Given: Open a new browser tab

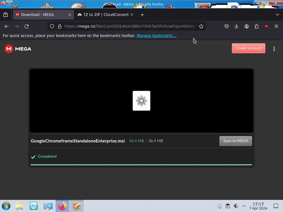Looking at the screenshot, I should [142, 15].
